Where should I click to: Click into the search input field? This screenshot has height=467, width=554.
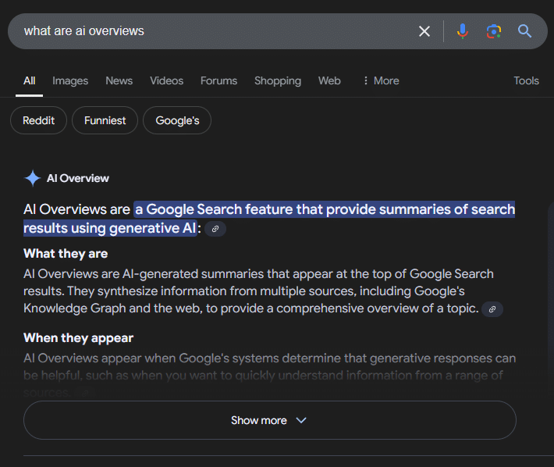point(211,31)
